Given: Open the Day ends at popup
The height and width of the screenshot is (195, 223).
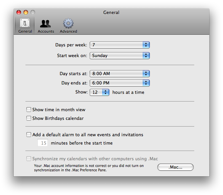Looking at the screenshot, I should [x=120, y=83].
